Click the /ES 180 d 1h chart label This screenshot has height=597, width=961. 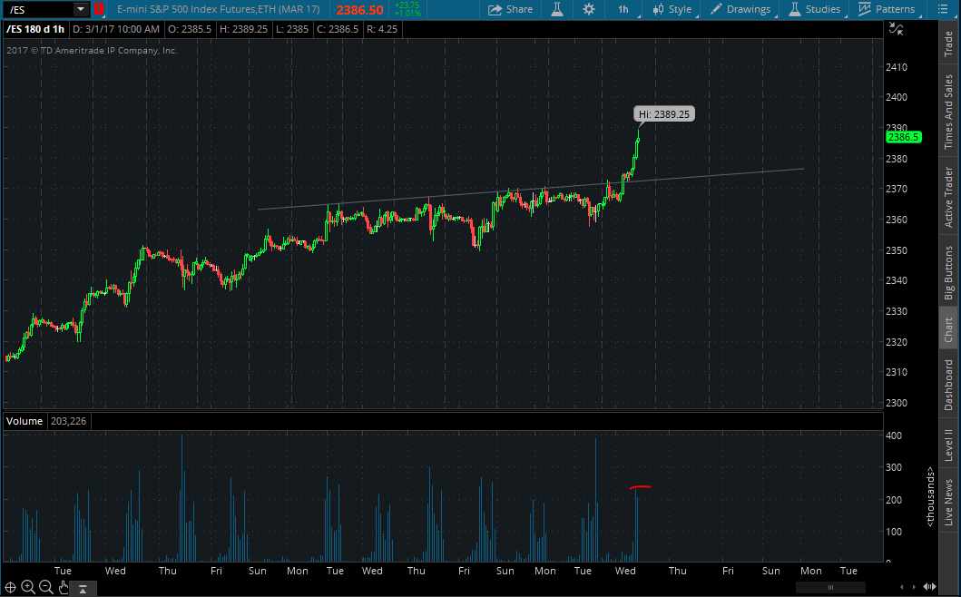click(35, 29)
